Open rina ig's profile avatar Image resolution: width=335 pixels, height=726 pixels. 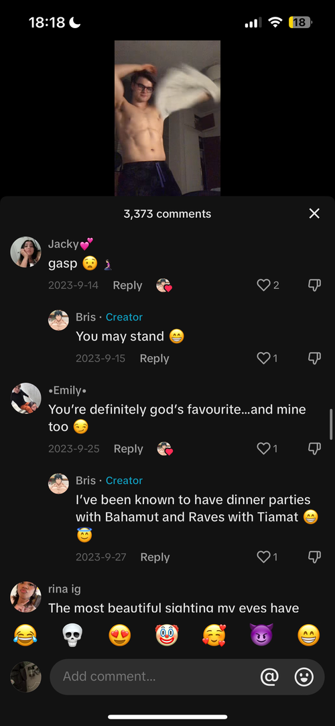[x=25, y=597]
